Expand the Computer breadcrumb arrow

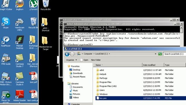[x=94, y=54]
